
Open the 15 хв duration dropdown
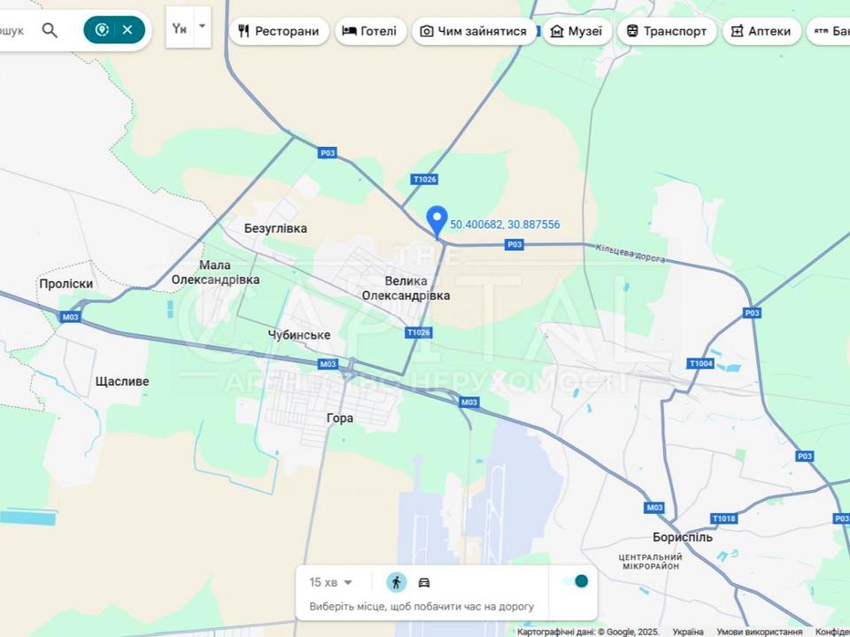(330, 582)
